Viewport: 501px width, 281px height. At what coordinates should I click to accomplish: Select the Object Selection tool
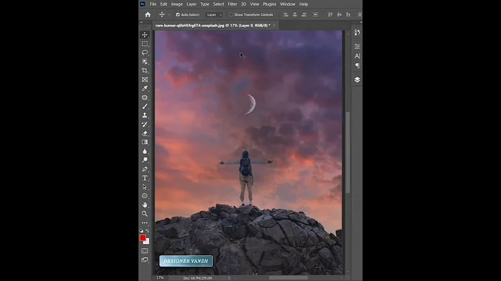(145, 61)
